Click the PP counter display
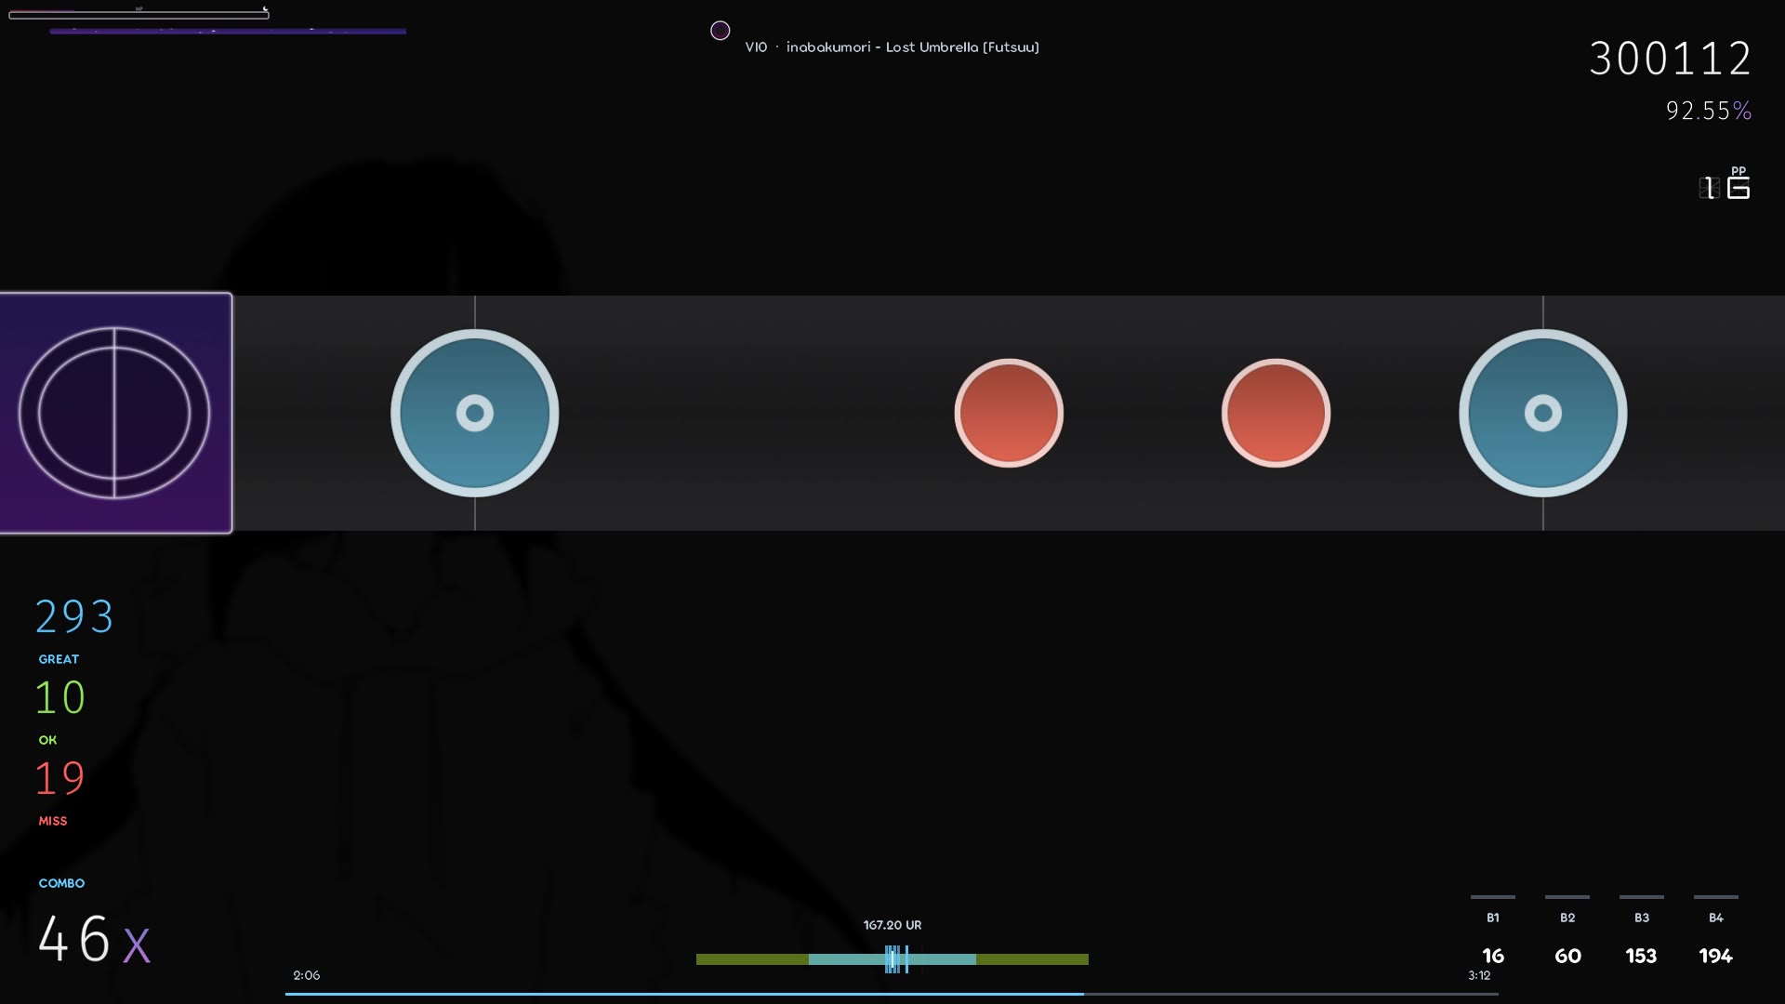Viewport: 1785px width, 1004px height. point(1725,184)
